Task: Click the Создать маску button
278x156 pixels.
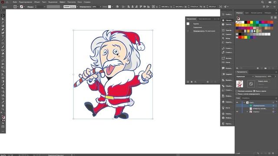Action: coord(263,81)
